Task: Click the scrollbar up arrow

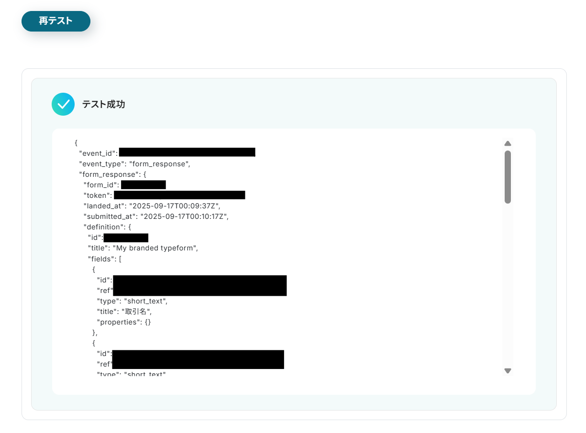Action: click(x=508, y=143)
